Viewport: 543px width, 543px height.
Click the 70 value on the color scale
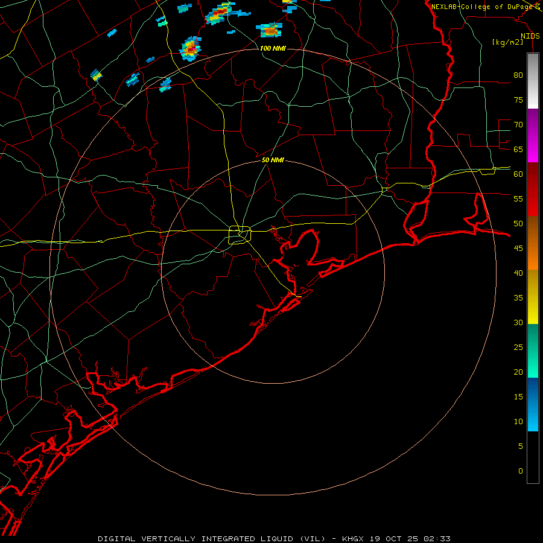coord(518,125)
